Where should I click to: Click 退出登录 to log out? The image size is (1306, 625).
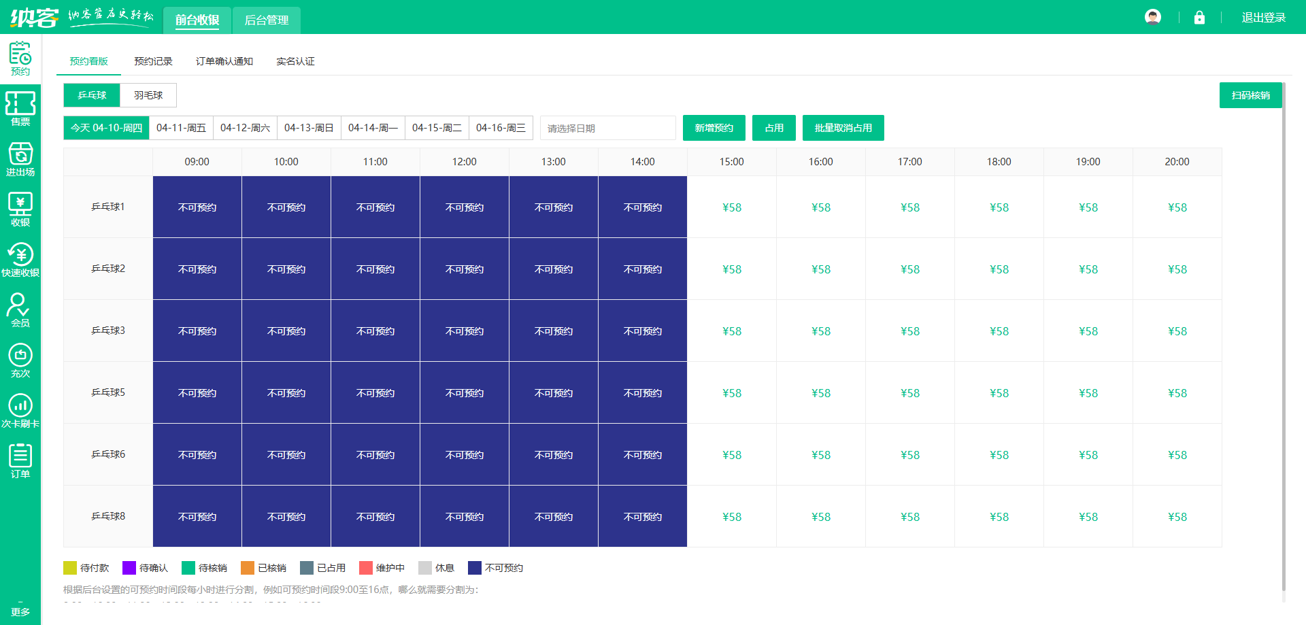click(x=1264, y=18)
